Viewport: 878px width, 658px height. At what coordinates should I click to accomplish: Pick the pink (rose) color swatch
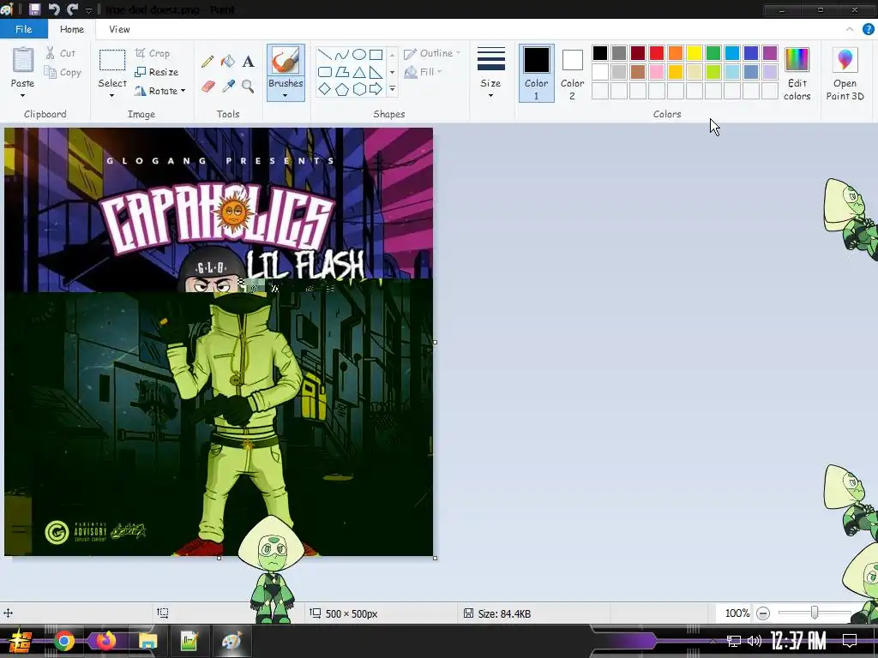(x=656, y=72)
